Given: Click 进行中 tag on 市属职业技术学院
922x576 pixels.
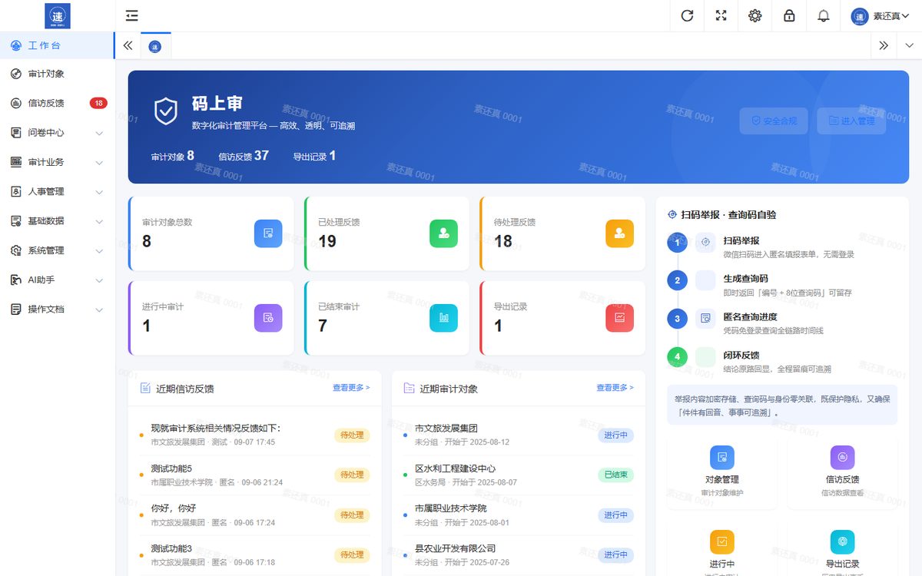Looking at the screenshot, I should click(x=615, y=515).
